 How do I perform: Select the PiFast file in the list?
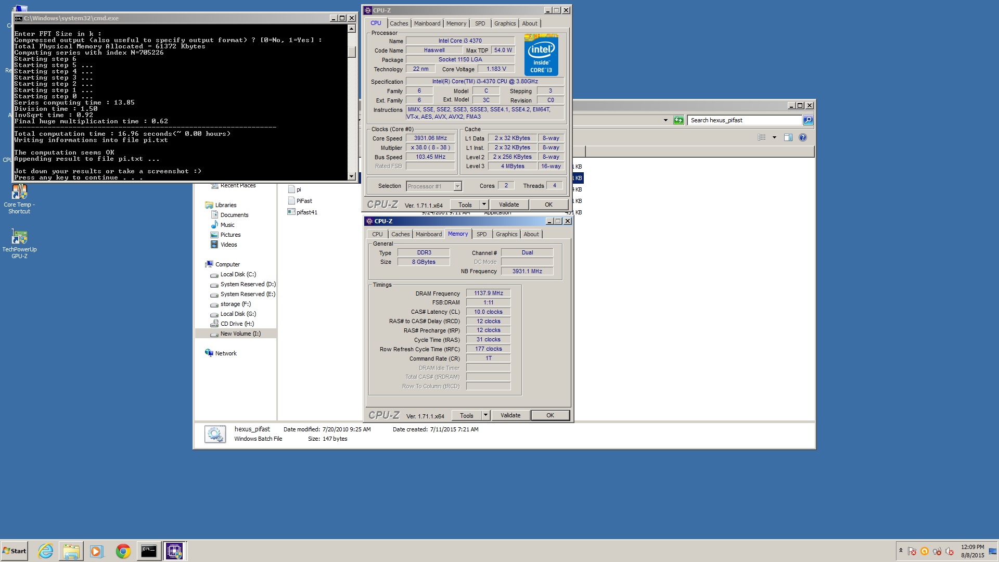300,201
